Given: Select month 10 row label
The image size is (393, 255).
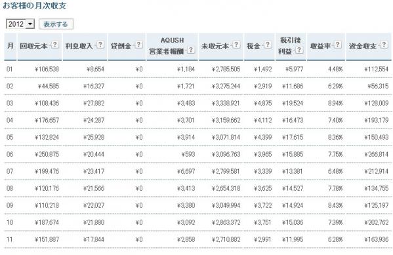Looking at the screenshot, I should click(x=10, y=222).
